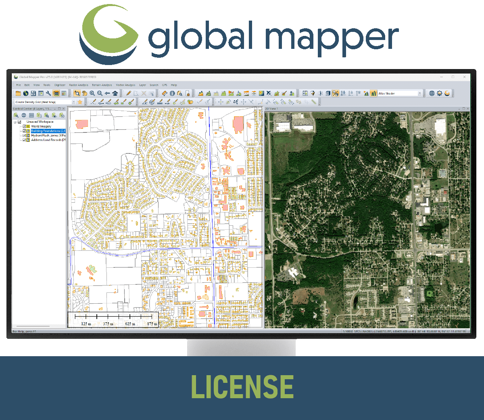
Task: Select the Feature Info tool
Action: coord(172,93)
